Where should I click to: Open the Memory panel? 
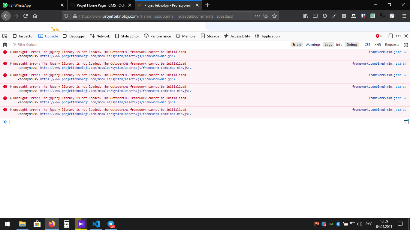[186, 36]
